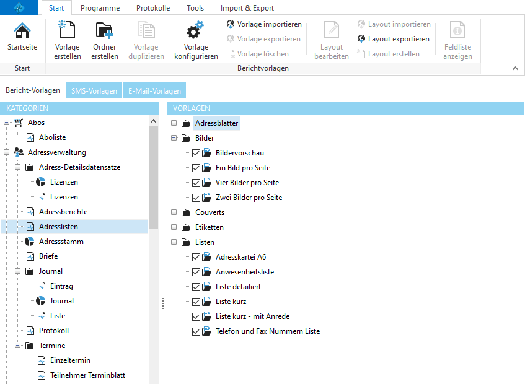Viewport: 525px width, 384px height.
Task: Switch to the SMS-Vorlagen tab
Action: [94, 91]
